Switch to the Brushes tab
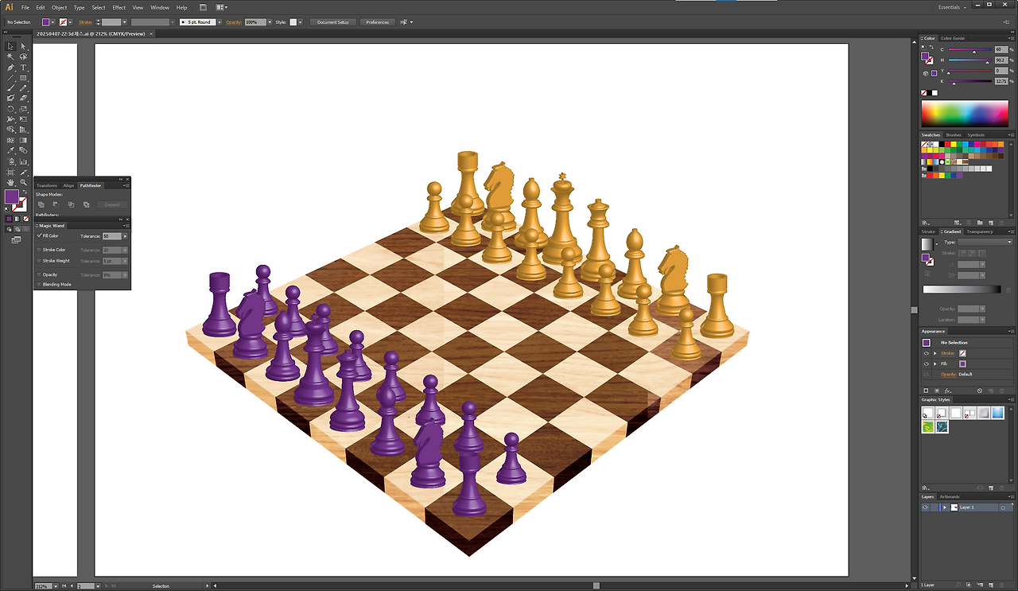Image resolution: width=1018 pixels, height=591 pixels. [954, 135]
